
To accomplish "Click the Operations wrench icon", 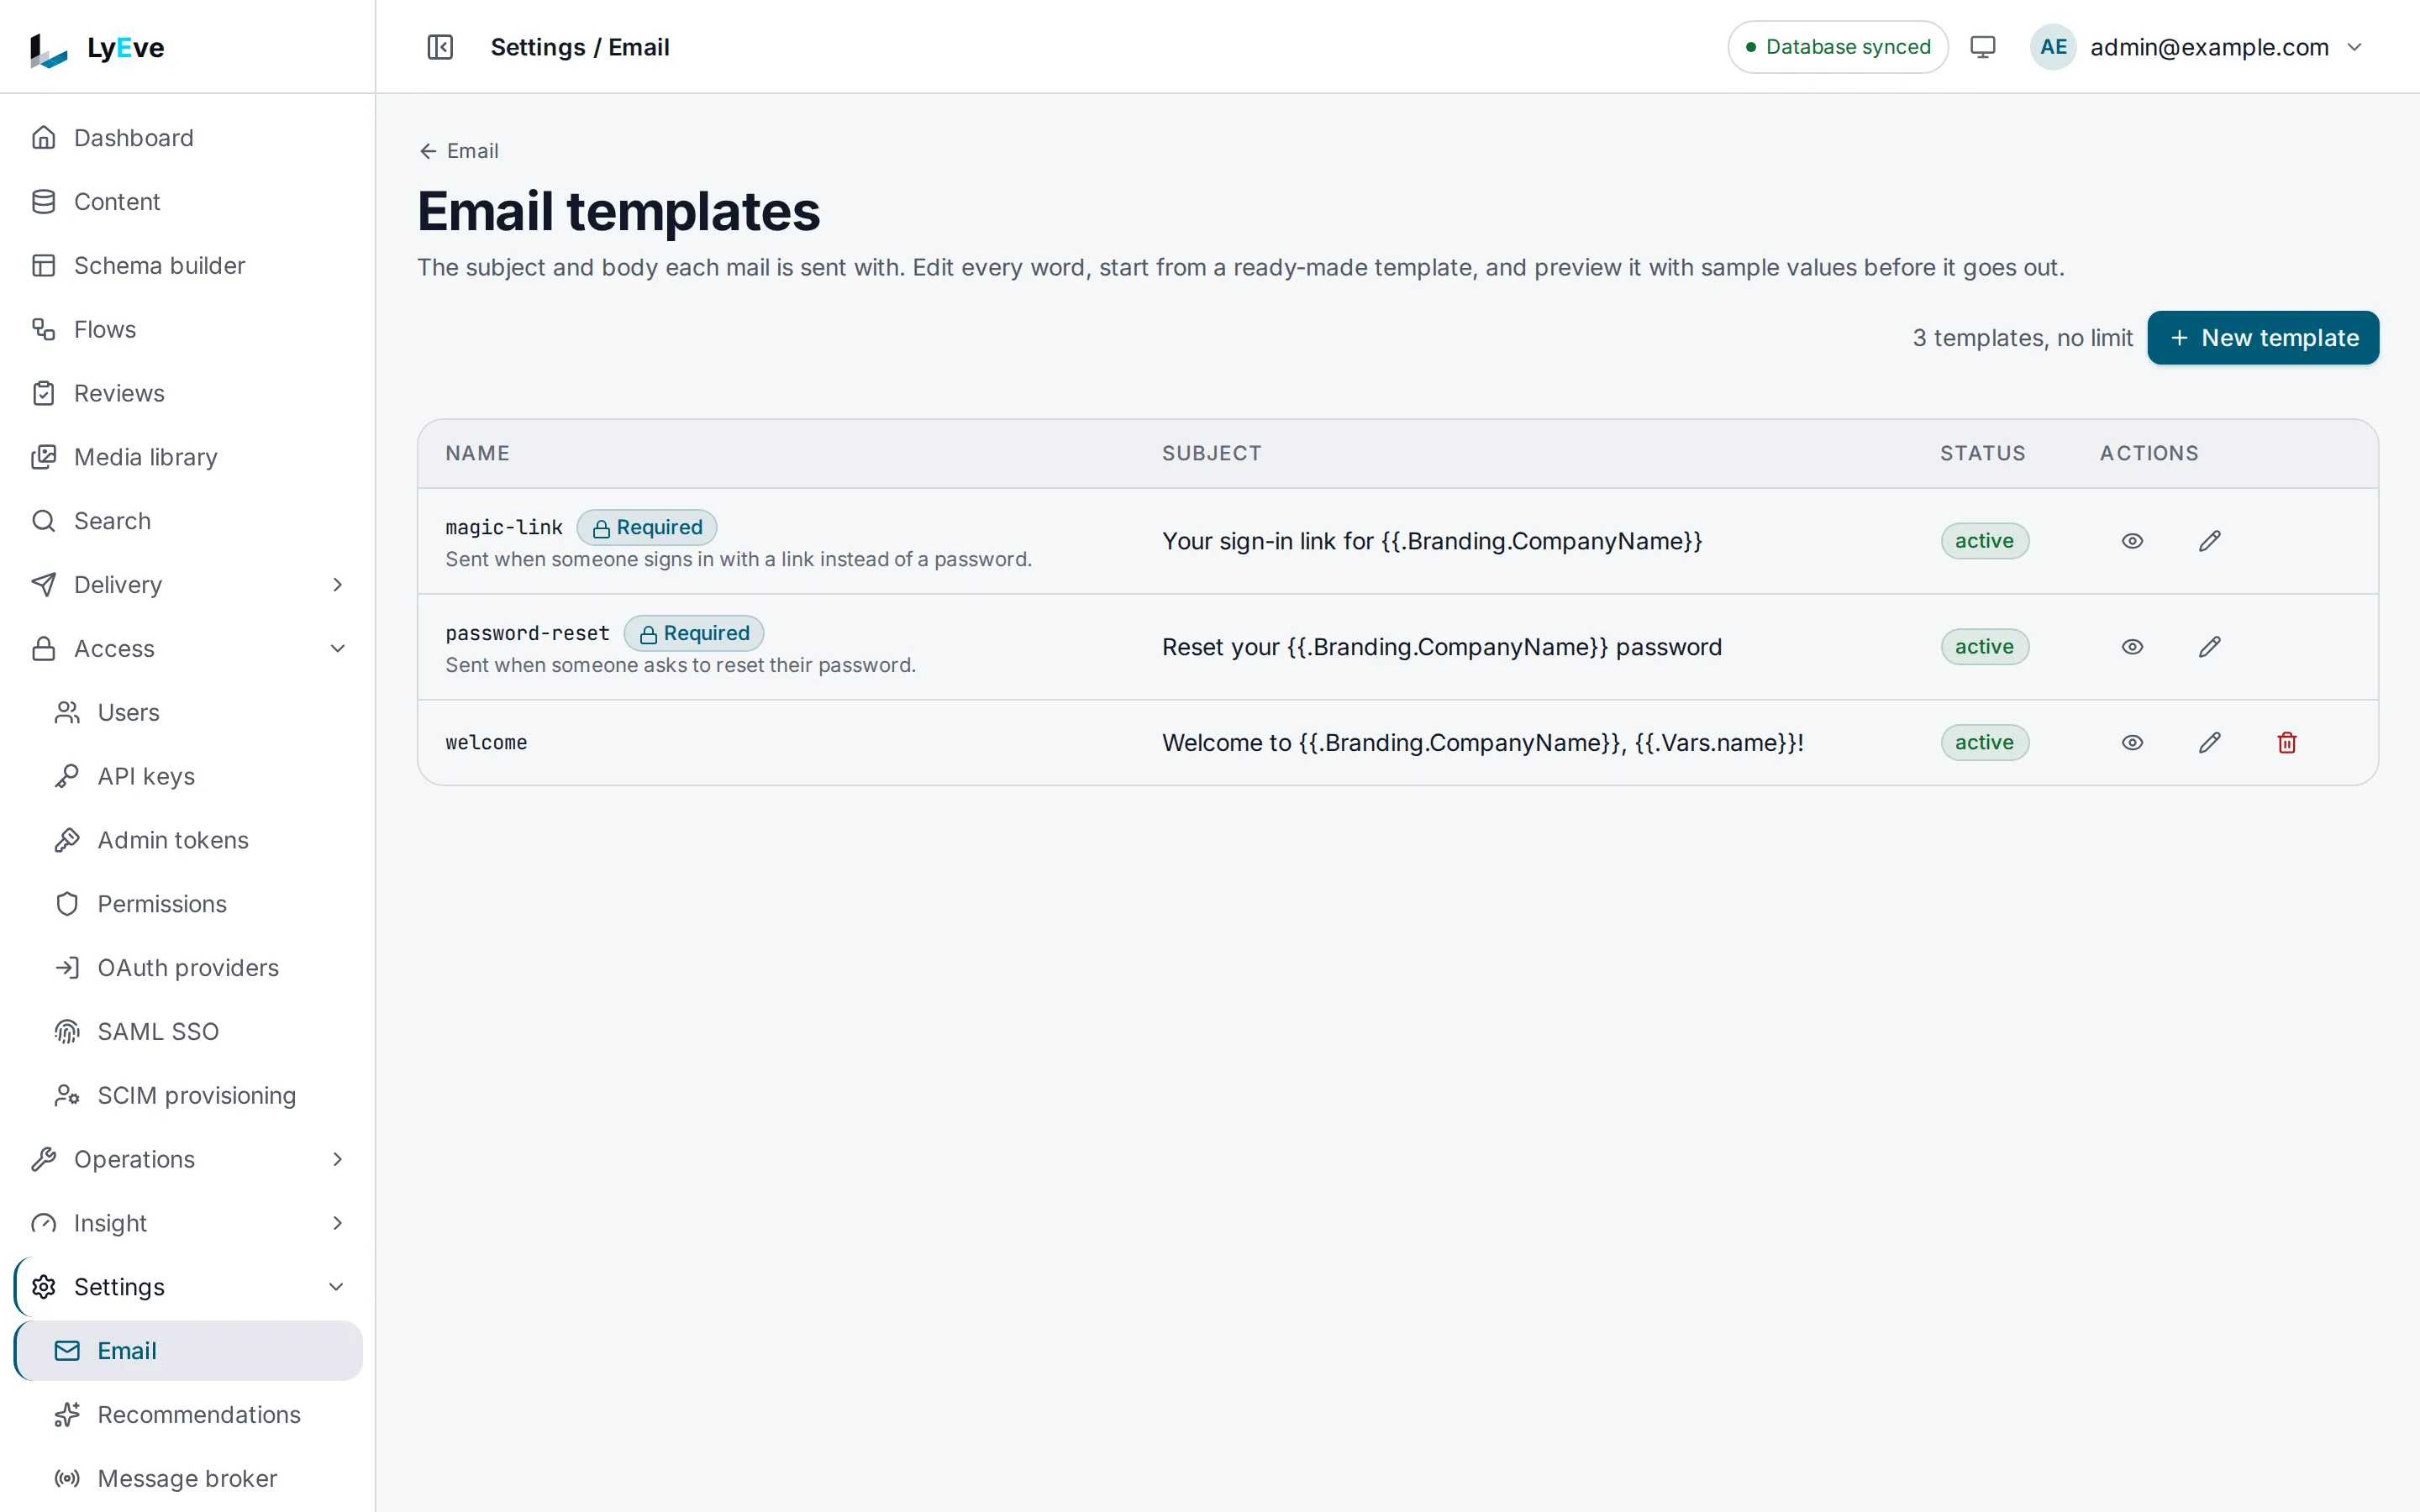I will click(x=44, y=1160).
